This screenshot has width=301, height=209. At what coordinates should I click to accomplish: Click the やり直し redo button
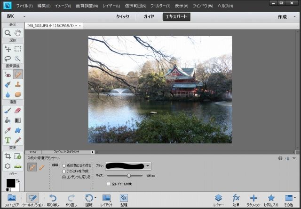click(x=71, y=200)
